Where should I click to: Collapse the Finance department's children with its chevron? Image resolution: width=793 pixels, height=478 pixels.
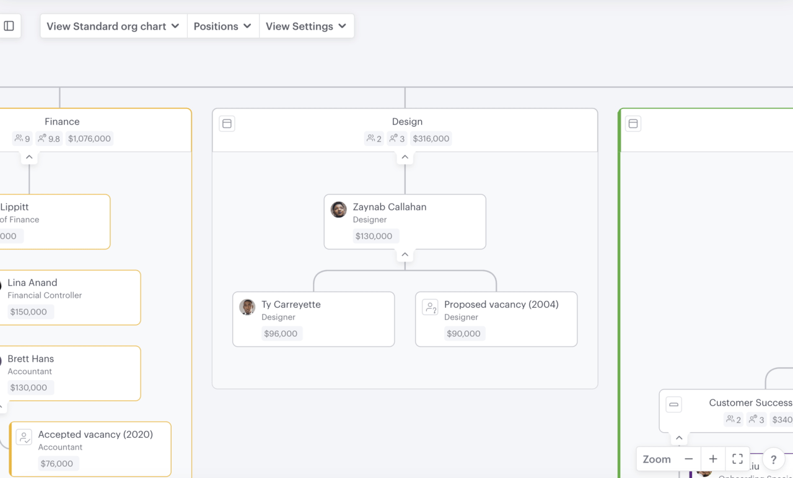click(29, 157)
